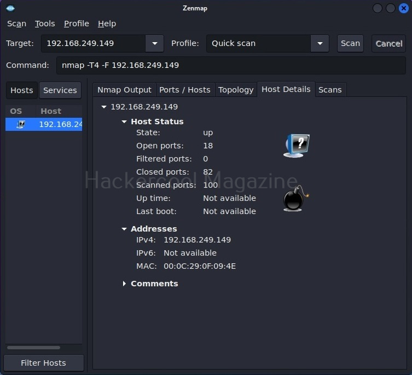
Task: Open the Help menu
Action: (x=107, y=24)
